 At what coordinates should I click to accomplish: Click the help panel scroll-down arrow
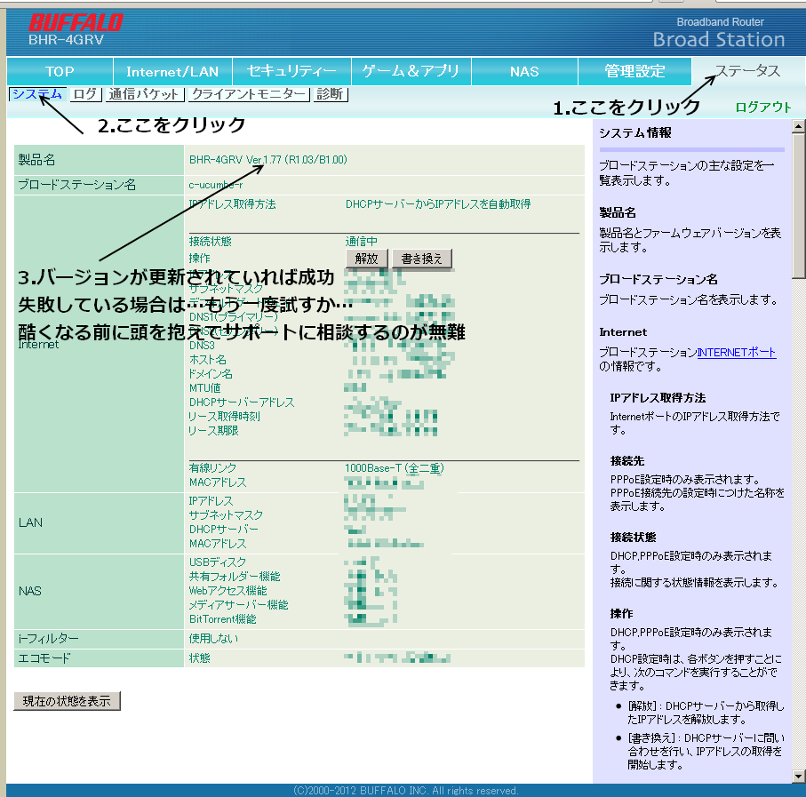(798, 776)
